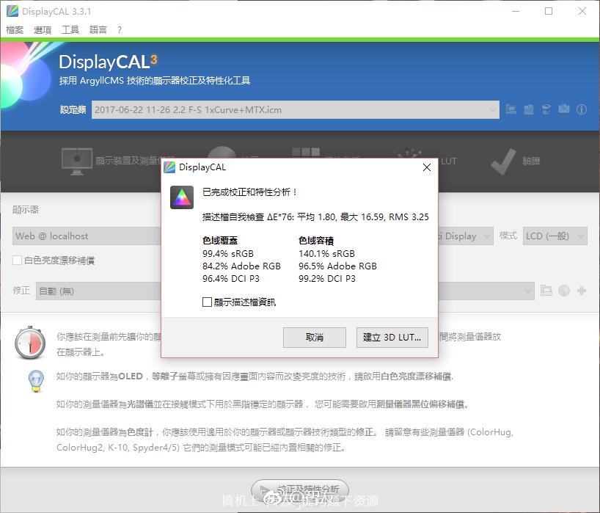Download a colorimeter correction via globe icon
Screen dimensions: 600x513
(563, 291)
